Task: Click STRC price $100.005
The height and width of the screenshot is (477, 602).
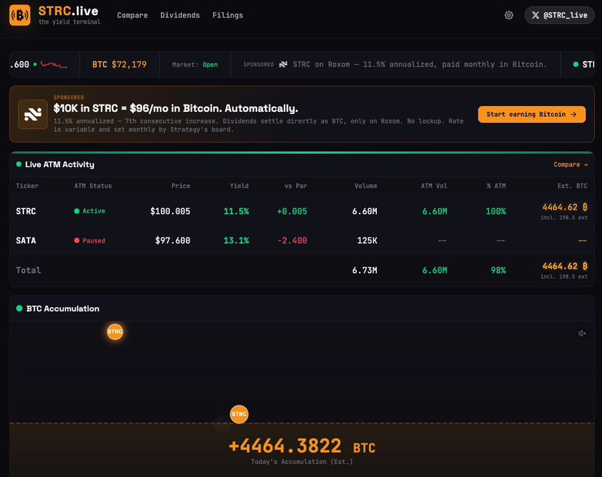Action: coord(170,211)
